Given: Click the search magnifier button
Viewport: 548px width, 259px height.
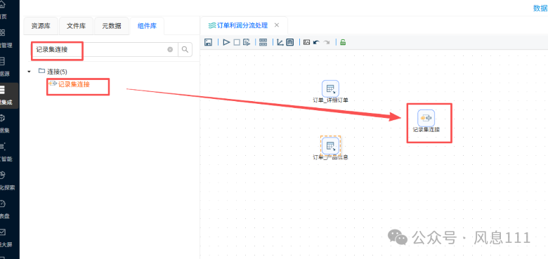Looking at the screenshot, I should pyautogui.click(x=185, y=50).
